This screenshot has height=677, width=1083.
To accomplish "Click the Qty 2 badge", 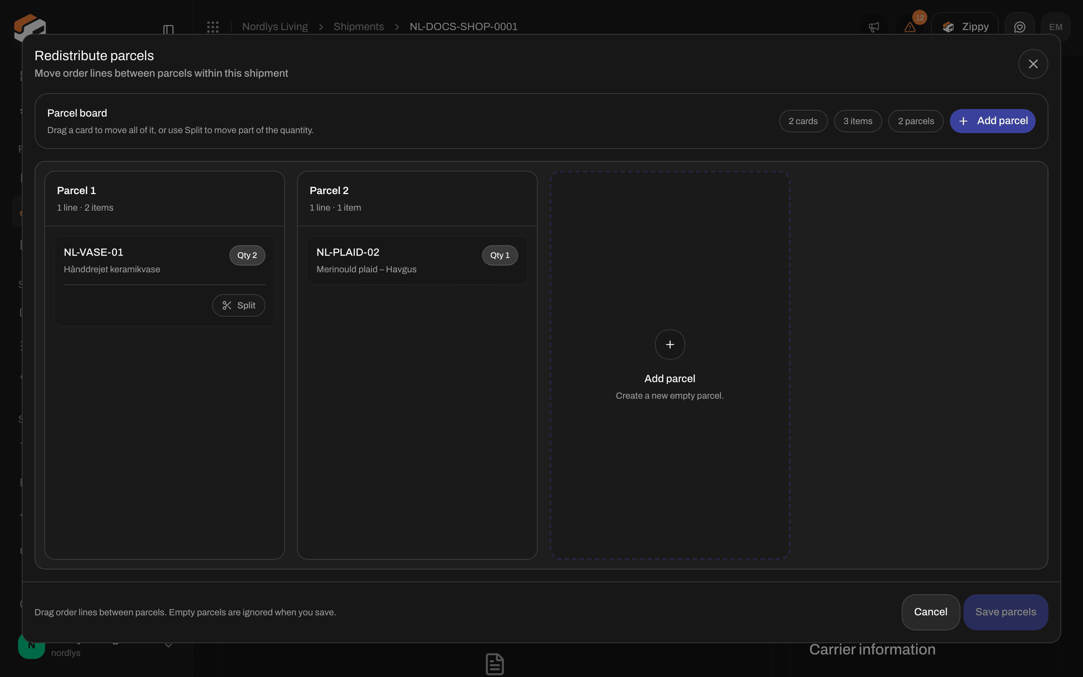I will tap(247, 255).
